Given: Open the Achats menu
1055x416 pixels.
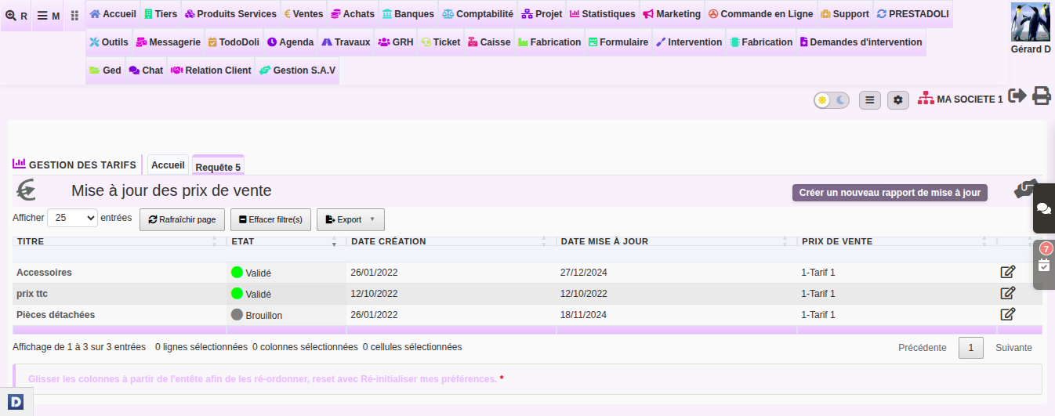Looking at the screenshot, I should pyautogui.click(x=353, y=14).
